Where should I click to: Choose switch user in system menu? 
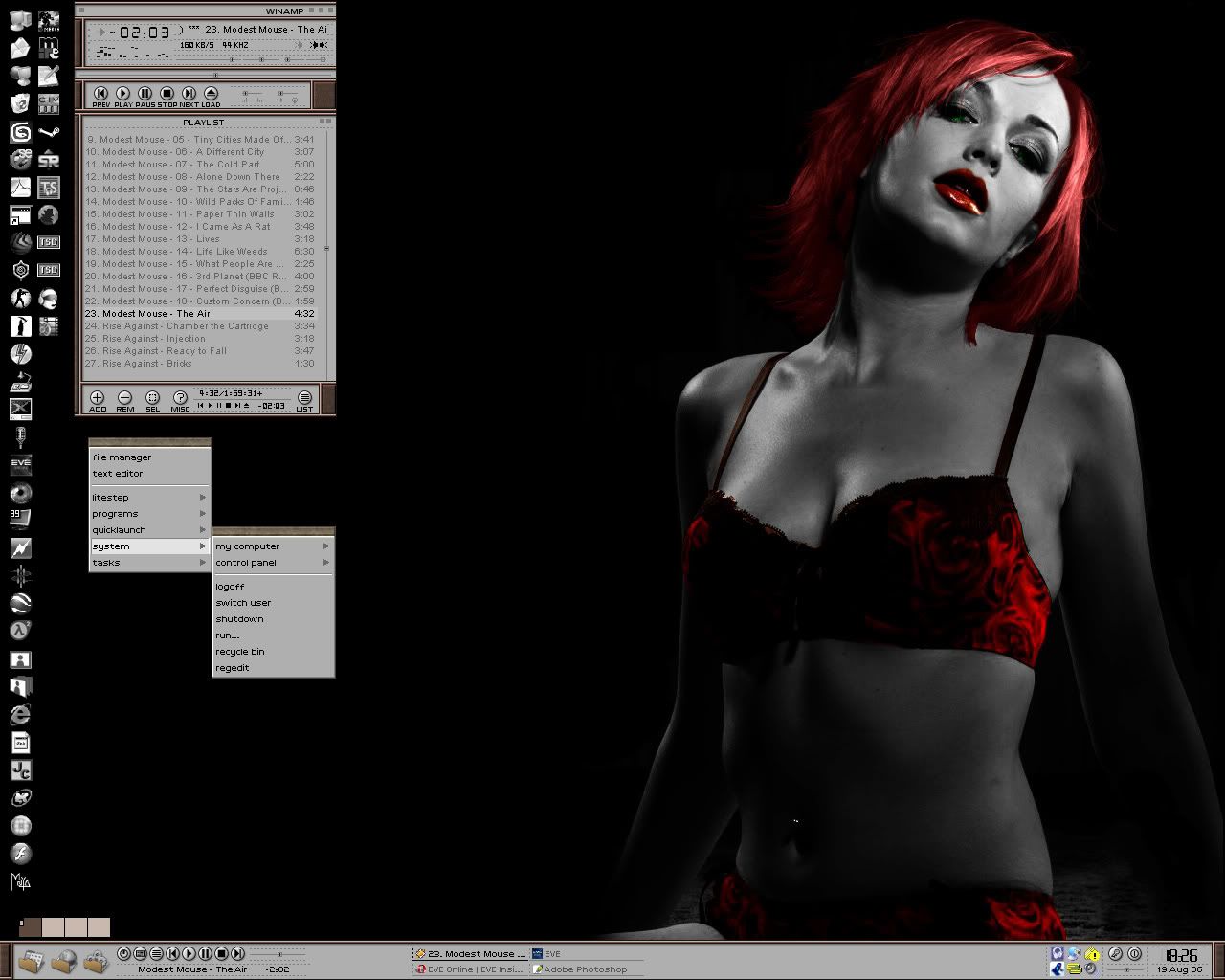273,603
